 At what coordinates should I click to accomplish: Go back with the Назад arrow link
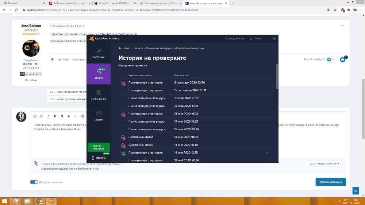tap(124, 48)
